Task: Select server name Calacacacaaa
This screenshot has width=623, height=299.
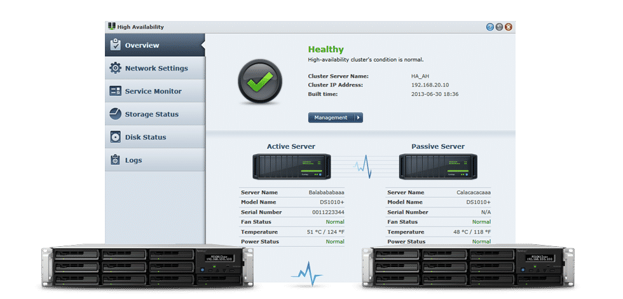Action: coord(474,192)
